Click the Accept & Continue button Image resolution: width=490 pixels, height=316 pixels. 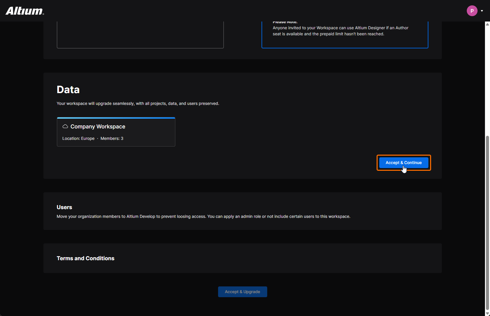point(404,163)
